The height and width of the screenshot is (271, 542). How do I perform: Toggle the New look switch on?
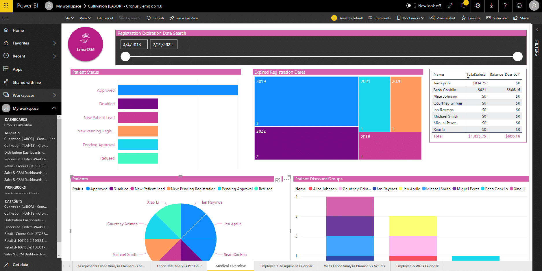pyautogui.click(x=411, y=6)
